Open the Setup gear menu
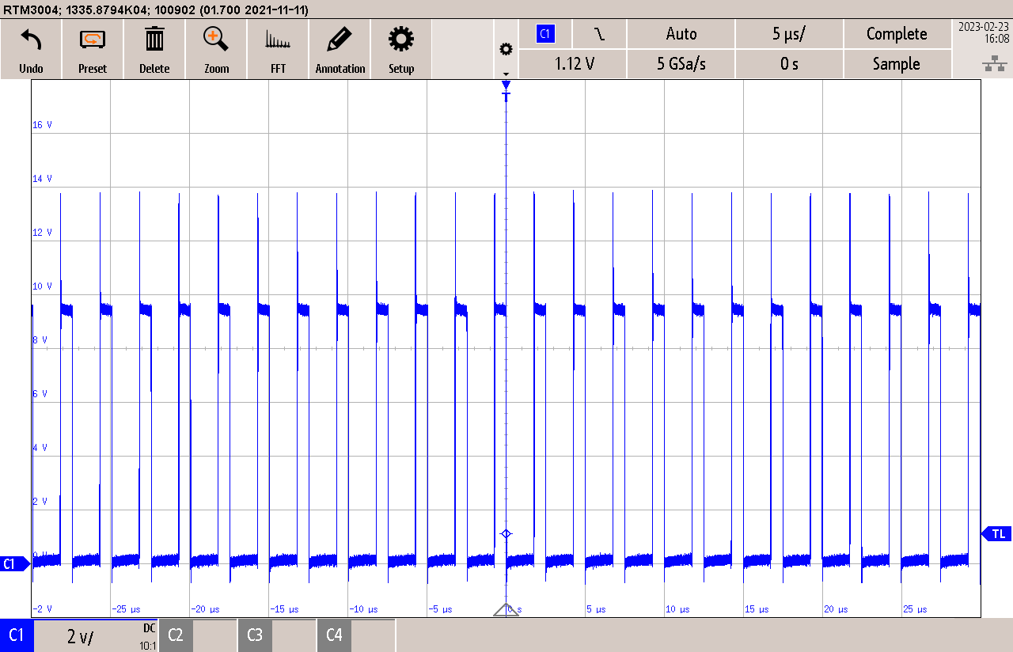 pos(401,39)
